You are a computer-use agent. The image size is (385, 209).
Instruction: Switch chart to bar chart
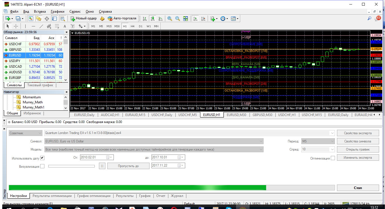pos(145,18)
